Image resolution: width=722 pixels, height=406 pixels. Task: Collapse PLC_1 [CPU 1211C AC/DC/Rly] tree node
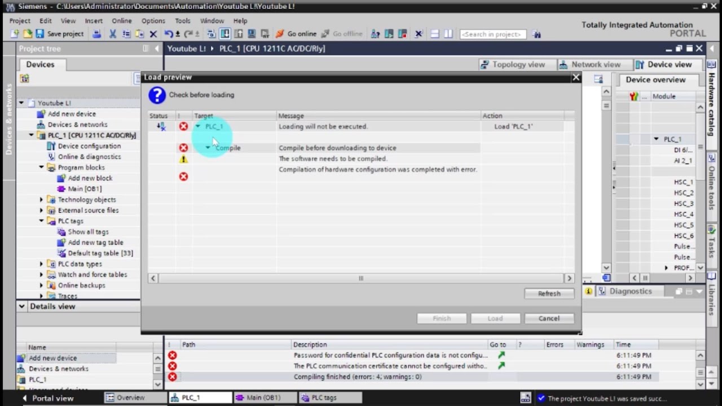coord(31,135)
